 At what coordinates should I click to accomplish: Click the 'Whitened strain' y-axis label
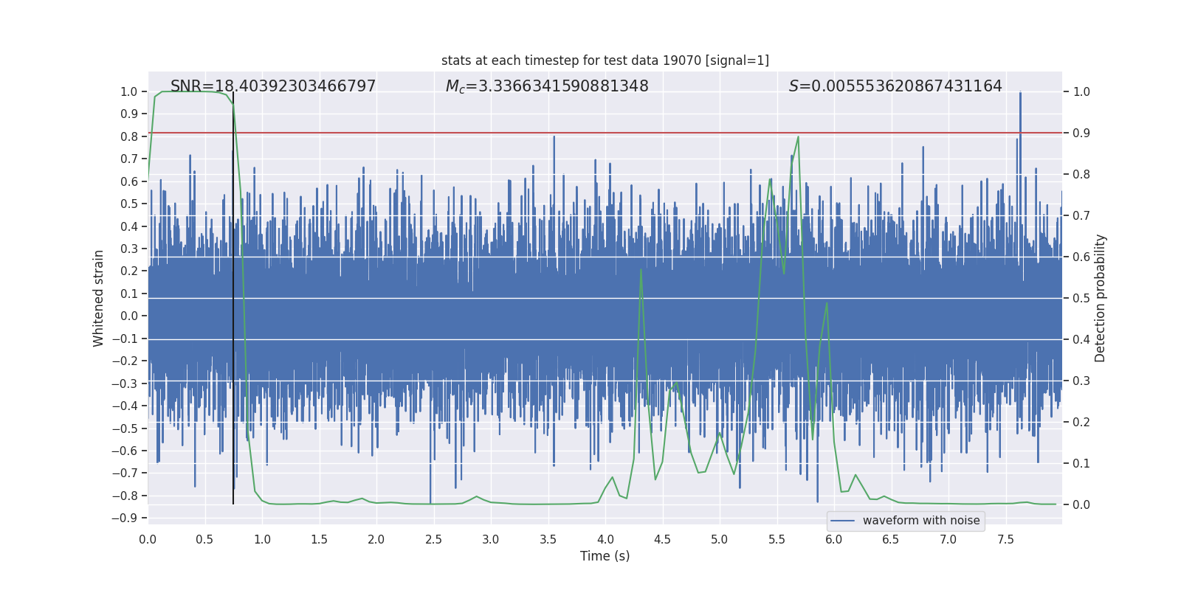(x=99, y=298)
